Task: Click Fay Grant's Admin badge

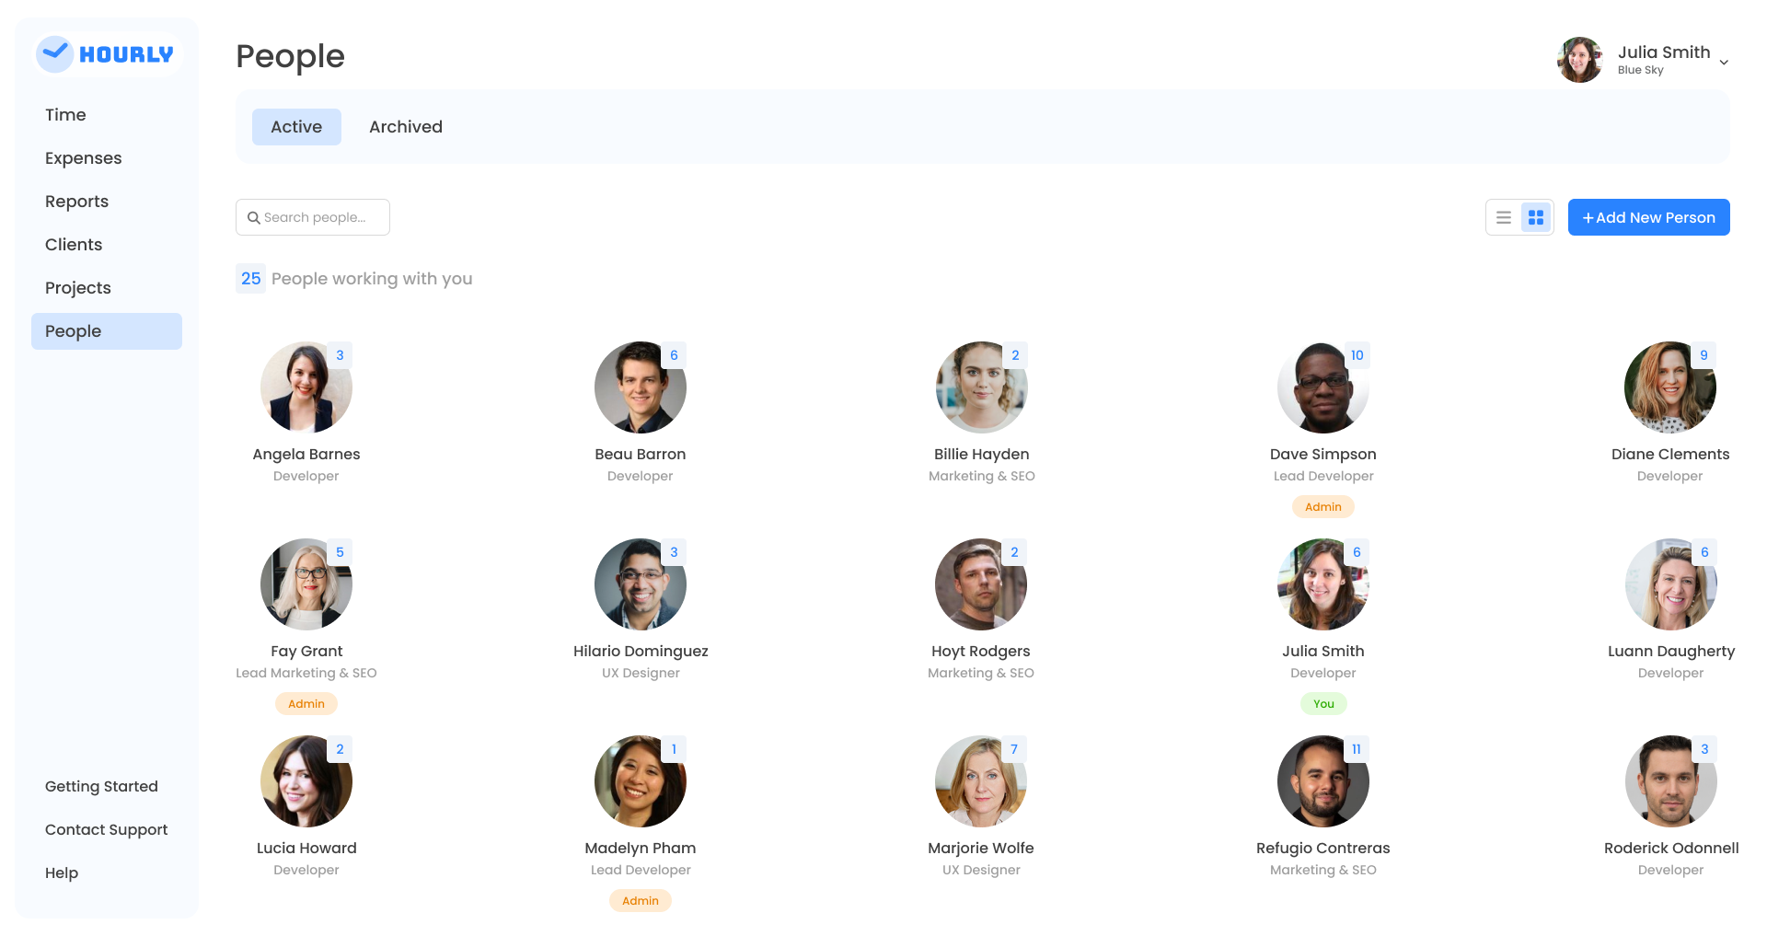Action: click(x=306, y=704)
